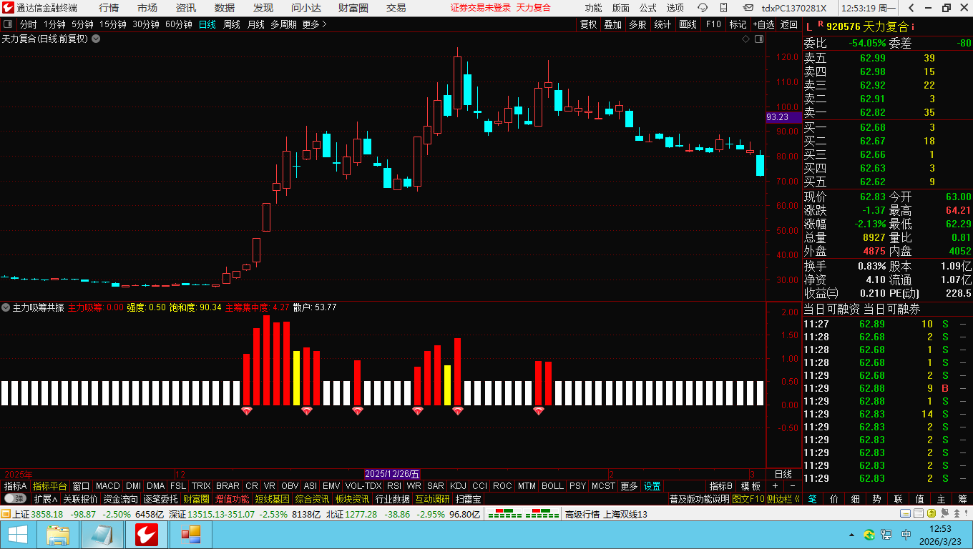This screenshot has height=549, width=973.
Task: Open the 市场 menu
Action: (x=147, y=8)
